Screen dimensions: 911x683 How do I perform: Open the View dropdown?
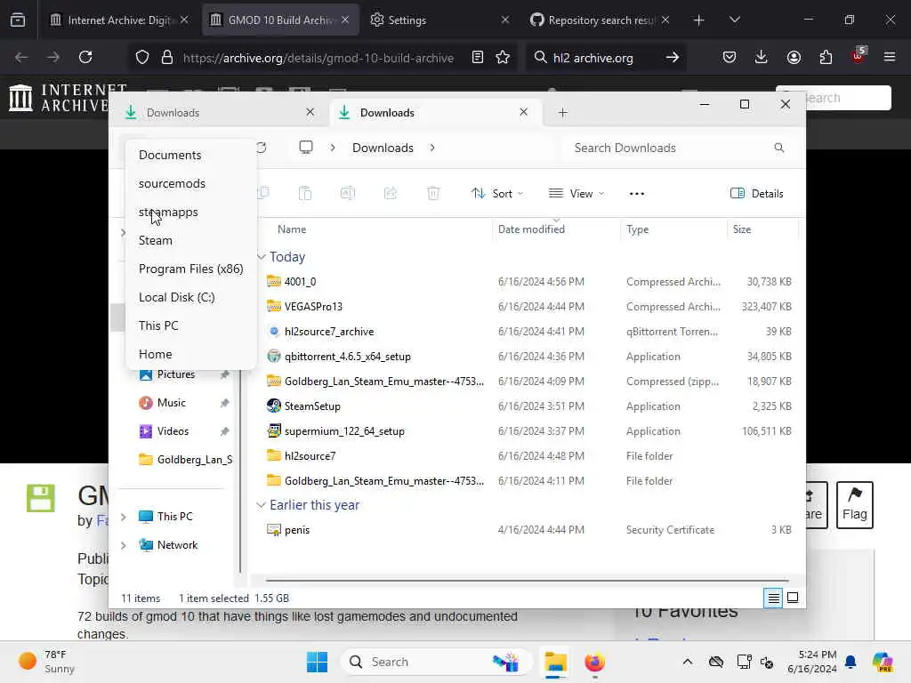[576, 193]
